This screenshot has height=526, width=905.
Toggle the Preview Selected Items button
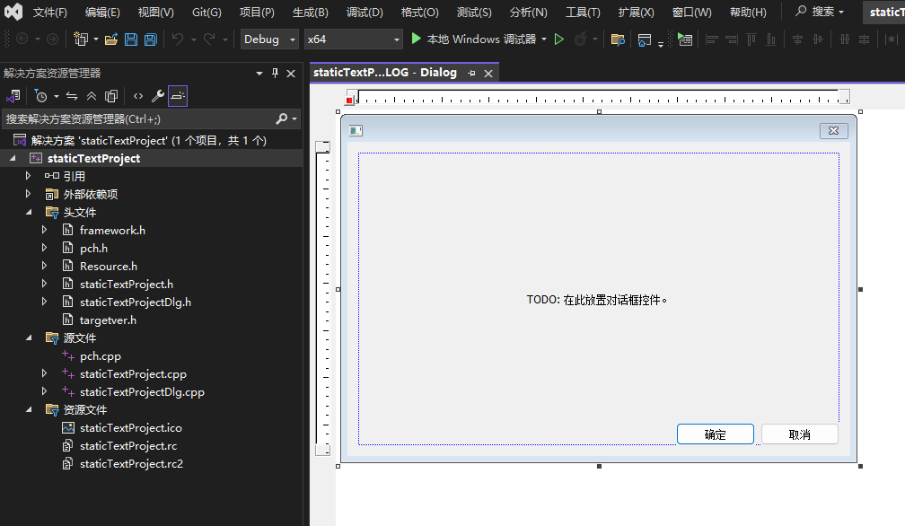pyautogui.click(x=178, y=96)
